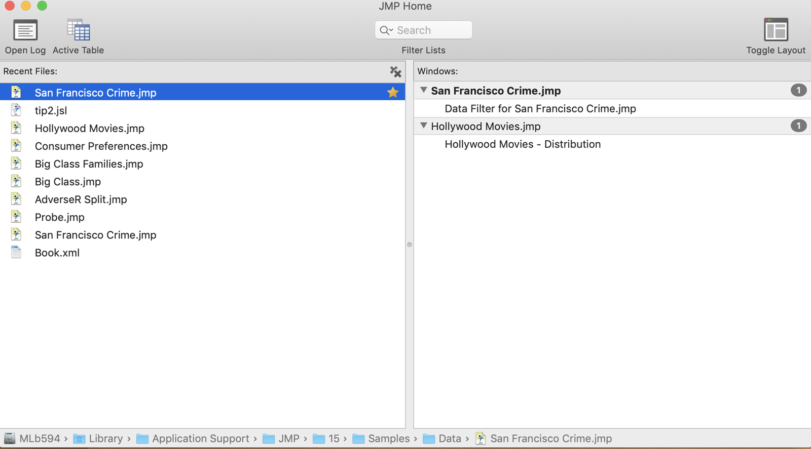The height and width of the screenshot is (449, 811).
Task: Open the JMP log window
Action: [25, 31]
